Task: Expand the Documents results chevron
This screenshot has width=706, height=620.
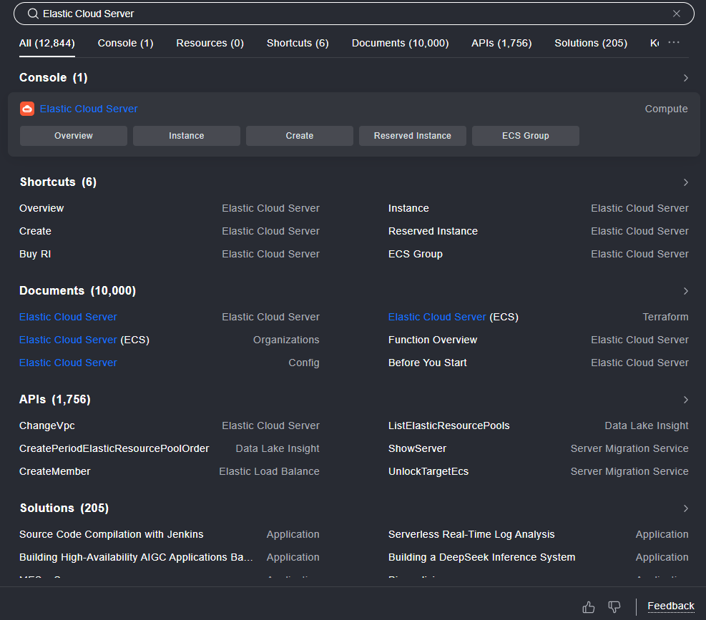Action: [686, 291]
